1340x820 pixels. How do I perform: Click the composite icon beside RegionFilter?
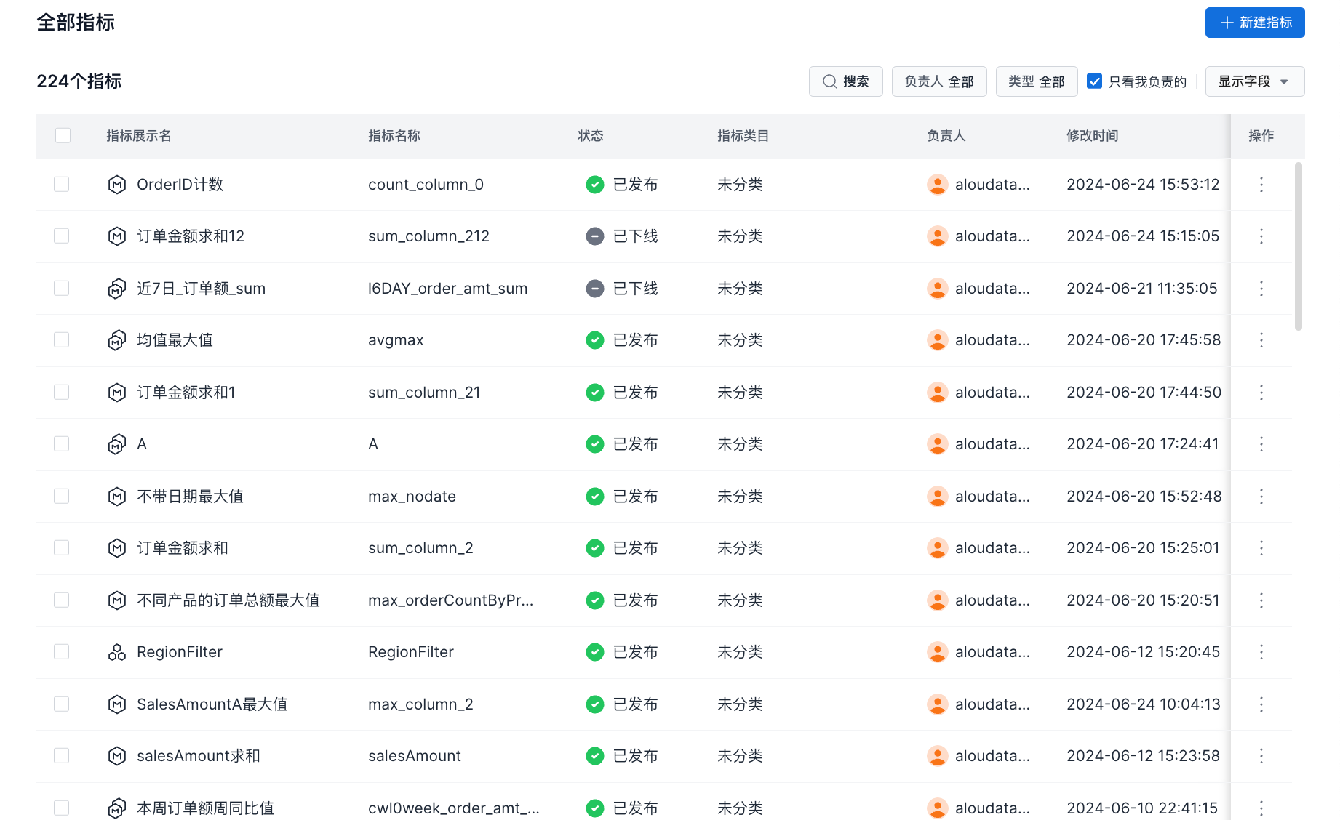[x=116, y=652]
